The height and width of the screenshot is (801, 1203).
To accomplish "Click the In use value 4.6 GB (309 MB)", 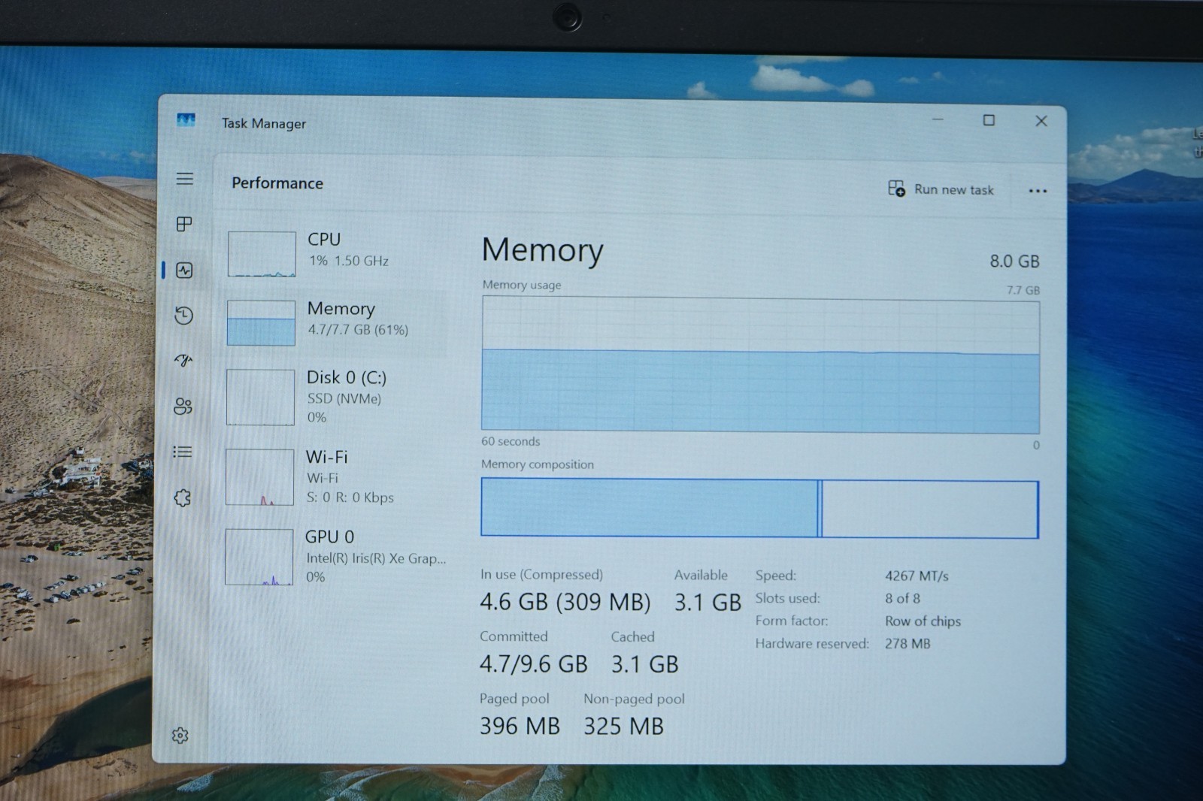I will (x=565, y=602).
